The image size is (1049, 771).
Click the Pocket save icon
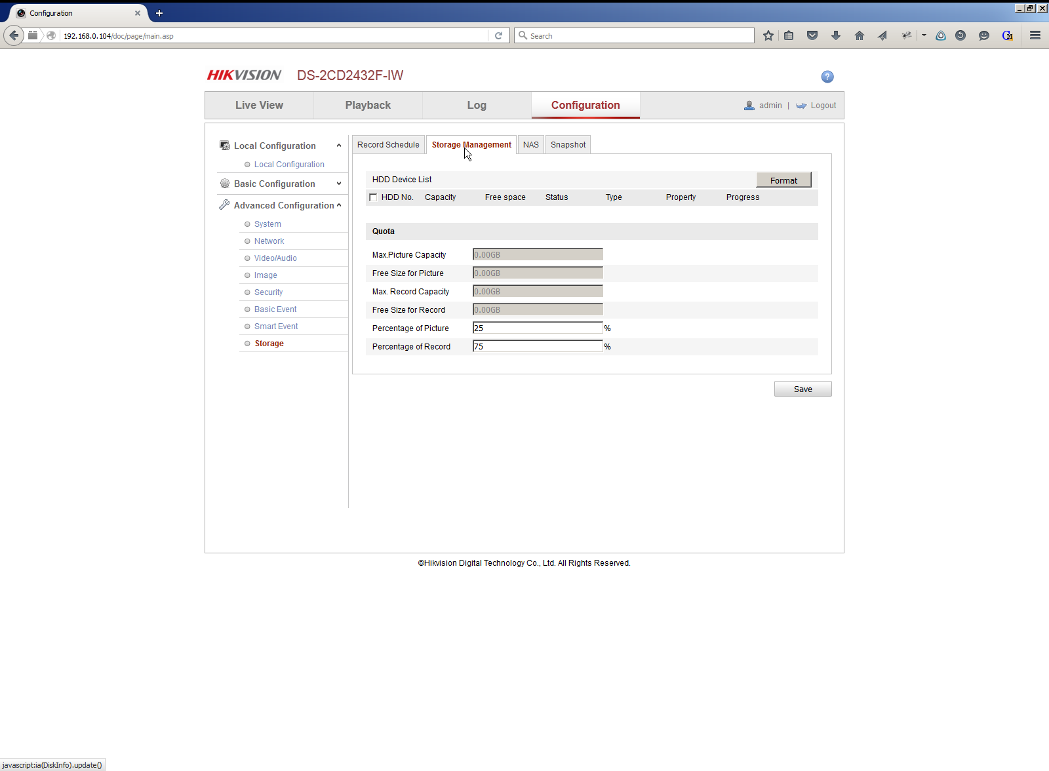812,35
